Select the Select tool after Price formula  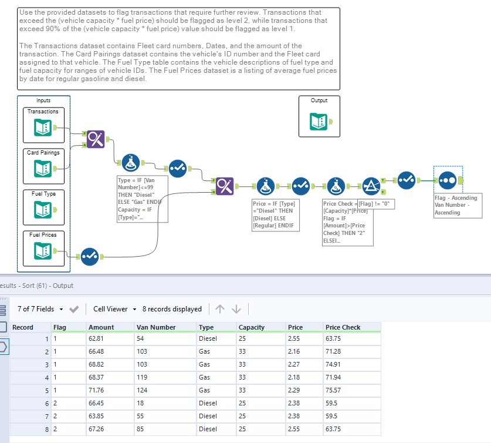coord(300,186)
